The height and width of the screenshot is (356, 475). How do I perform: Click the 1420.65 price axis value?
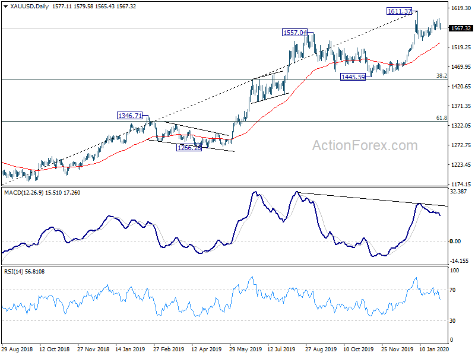(461, 87)
